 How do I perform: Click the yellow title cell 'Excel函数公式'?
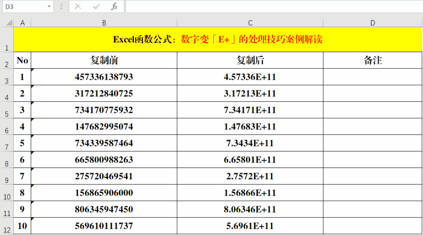[218, 39]
